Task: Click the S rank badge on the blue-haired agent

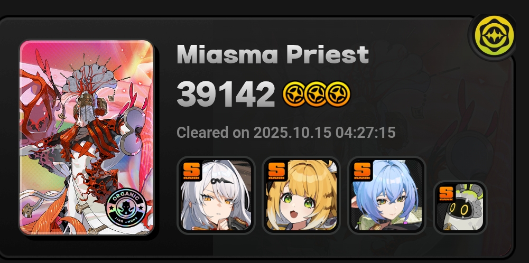Action: click(361, 171)
